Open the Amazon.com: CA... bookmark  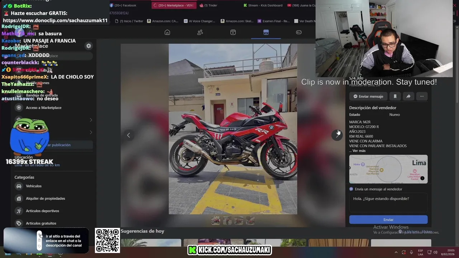(x=162, y=21)
